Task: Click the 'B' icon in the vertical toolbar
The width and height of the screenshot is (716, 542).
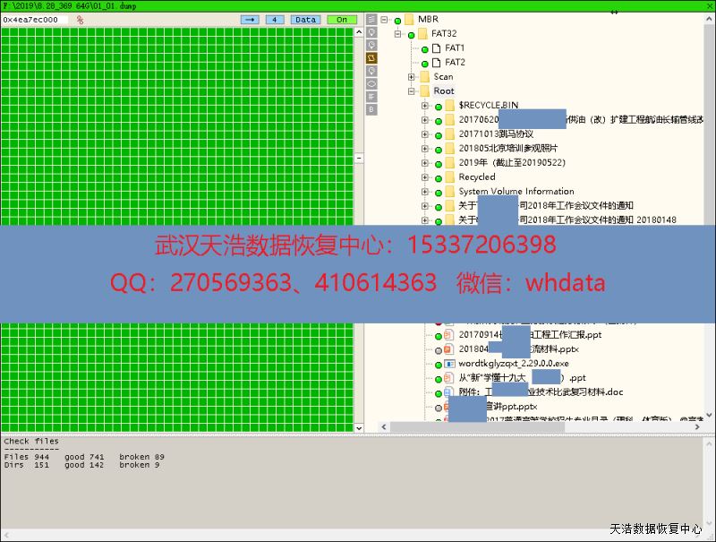Action: point(371,109)
